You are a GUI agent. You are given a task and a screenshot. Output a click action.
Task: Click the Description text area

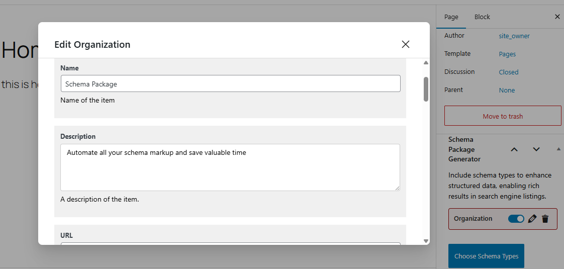pos(230,167)
